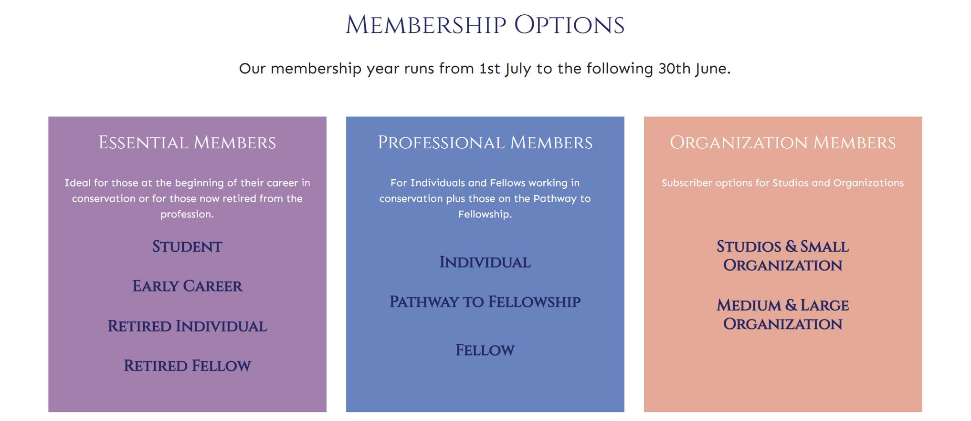Click the Professional Members description paragraph

point(485,198)
